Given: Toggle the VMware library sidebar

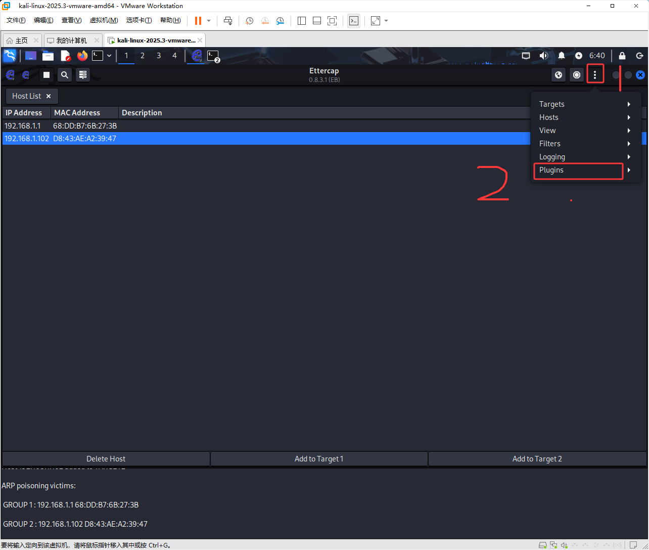Looking at the screenshot, I should (302, 21).
